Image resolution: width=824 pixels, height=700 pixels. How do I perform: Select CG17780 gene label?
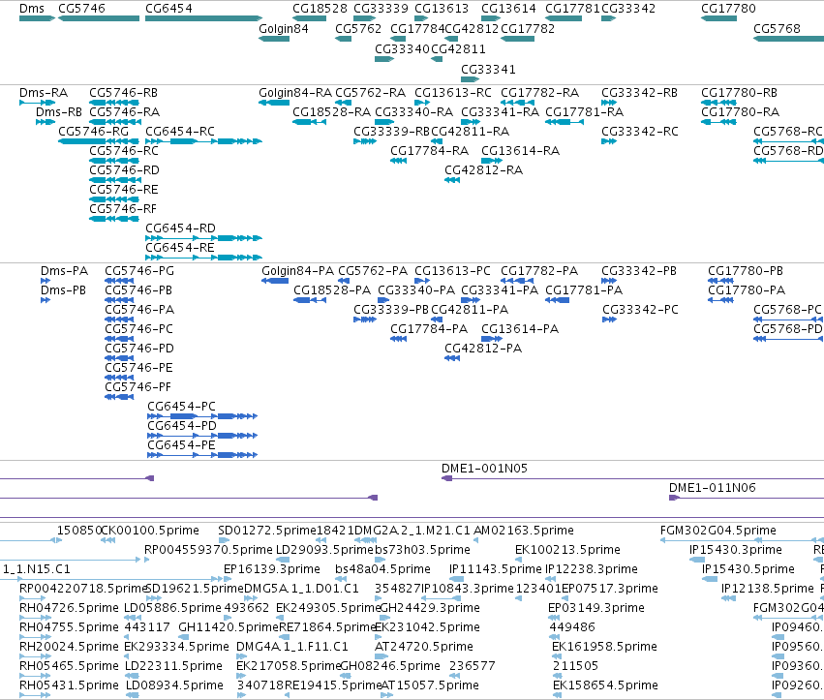[x=728, y=9]
